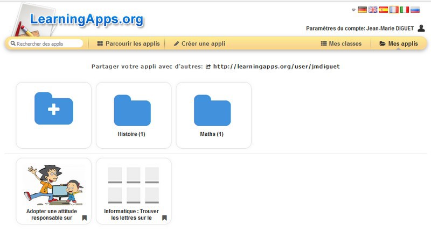Open the Maths folder
Screen dimensions: 431x232
point(213,115)
